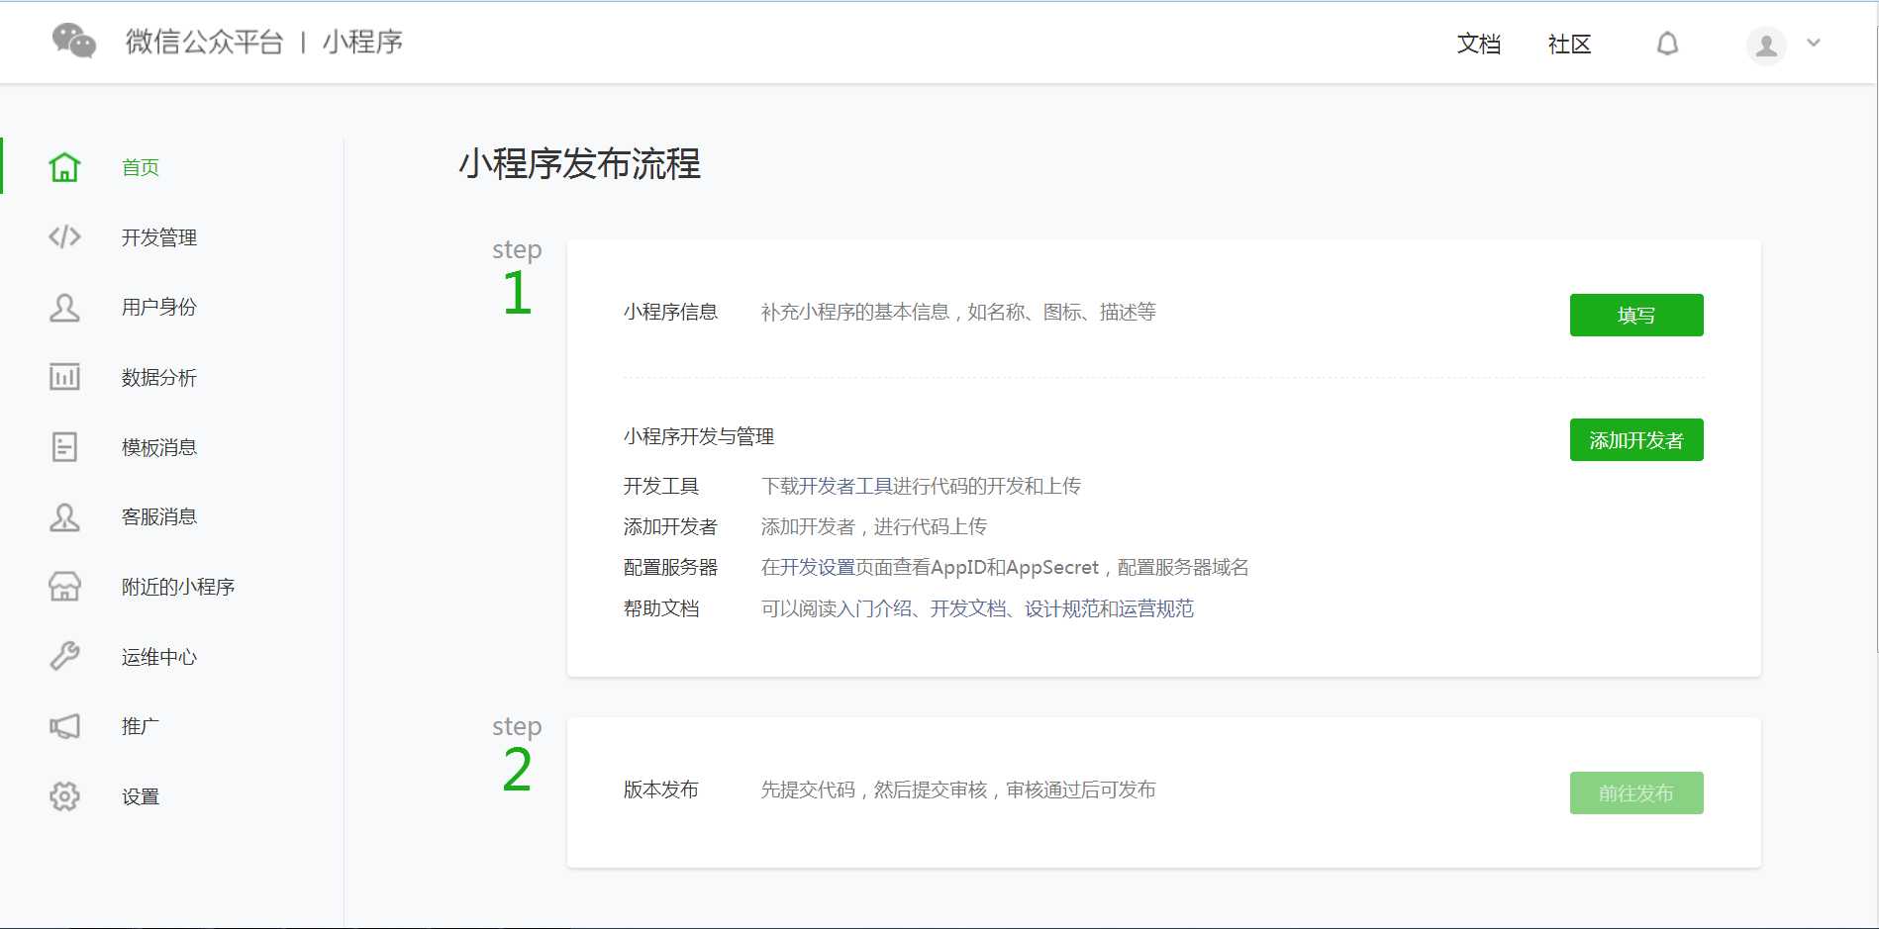This screenshot has height=929, width=1879.
Task: Click text mentioning AppID和AppSecret
Action: click(x=1004, y=567)
